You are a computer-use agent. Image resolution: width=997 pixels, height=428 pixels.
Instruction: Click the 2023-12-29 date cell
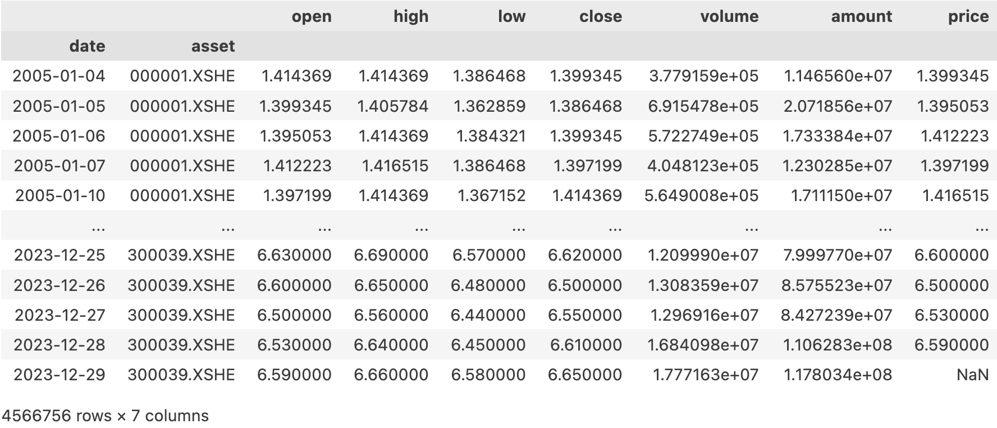(x=60, y=375)
